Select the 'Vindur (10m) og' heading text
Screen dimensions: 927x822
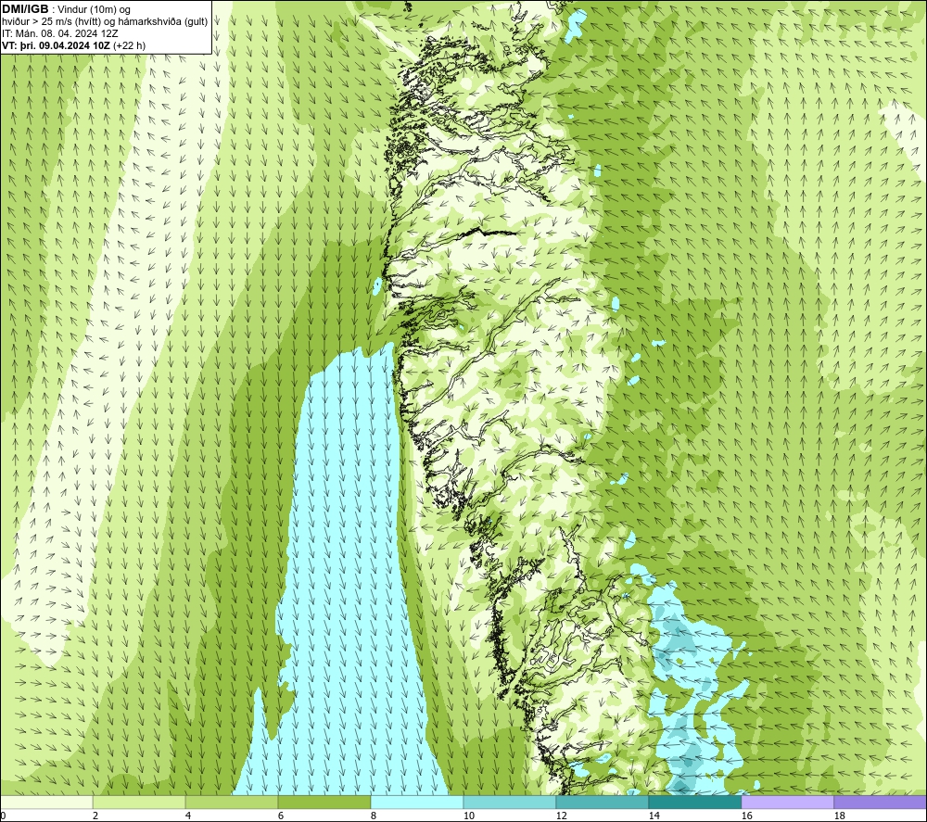tap(94, 10)
